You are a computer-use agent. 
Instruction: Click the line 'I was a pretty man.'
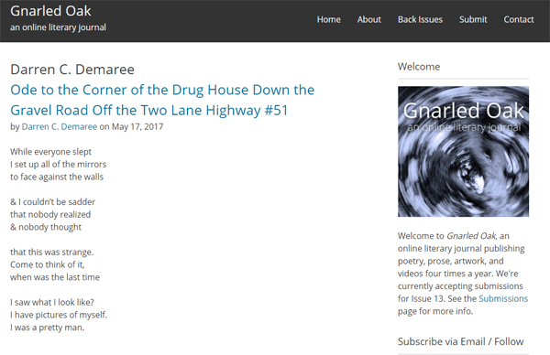tap(48, 328)
